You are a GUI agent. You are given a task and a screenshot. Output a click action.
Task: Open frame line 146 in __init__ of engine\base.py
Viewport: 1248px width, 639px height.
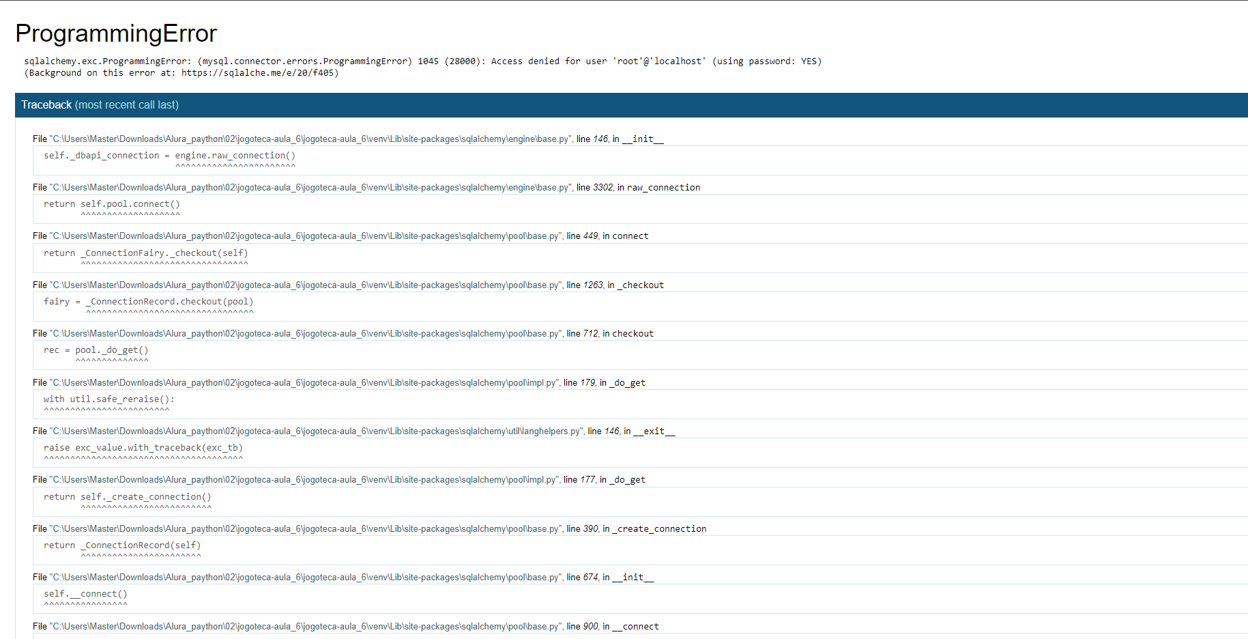(348, 139)
